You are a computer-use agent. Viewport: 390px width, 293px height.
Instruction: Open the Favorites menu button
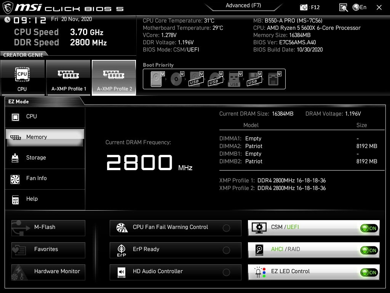(48, 250)
